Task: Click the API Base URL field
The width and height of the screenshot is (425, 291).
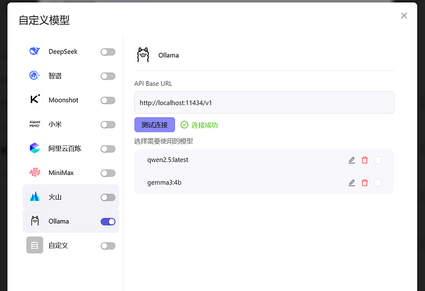Action: (264, 102)
